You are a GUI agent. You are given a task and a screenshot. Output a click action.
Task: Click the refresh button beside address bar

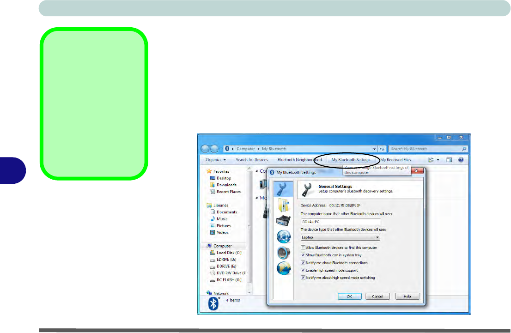(x=382, y=149)
